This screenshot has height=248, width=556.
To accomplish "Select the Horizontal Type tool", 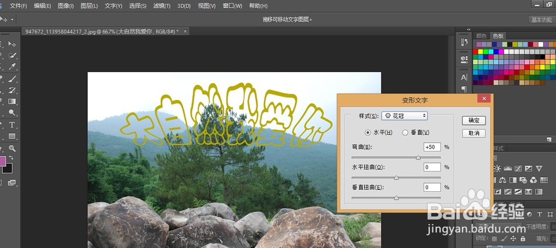I will pos(12,124).
